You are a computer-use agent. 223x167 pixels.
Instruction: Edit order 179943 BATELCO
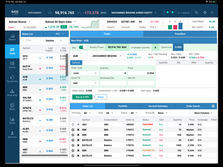(x=73, y=156)
